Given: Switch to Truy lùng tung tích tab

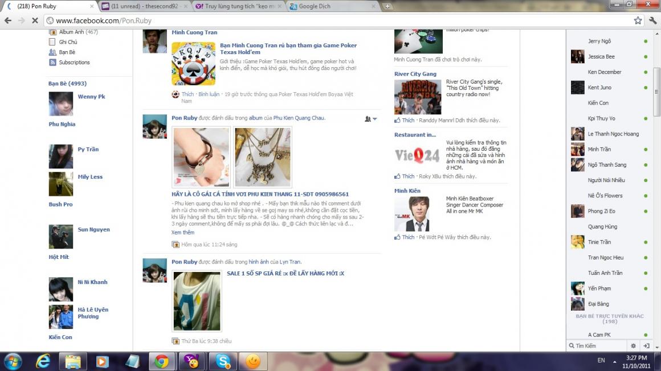Looking at the screenshot, I should 239,6.
